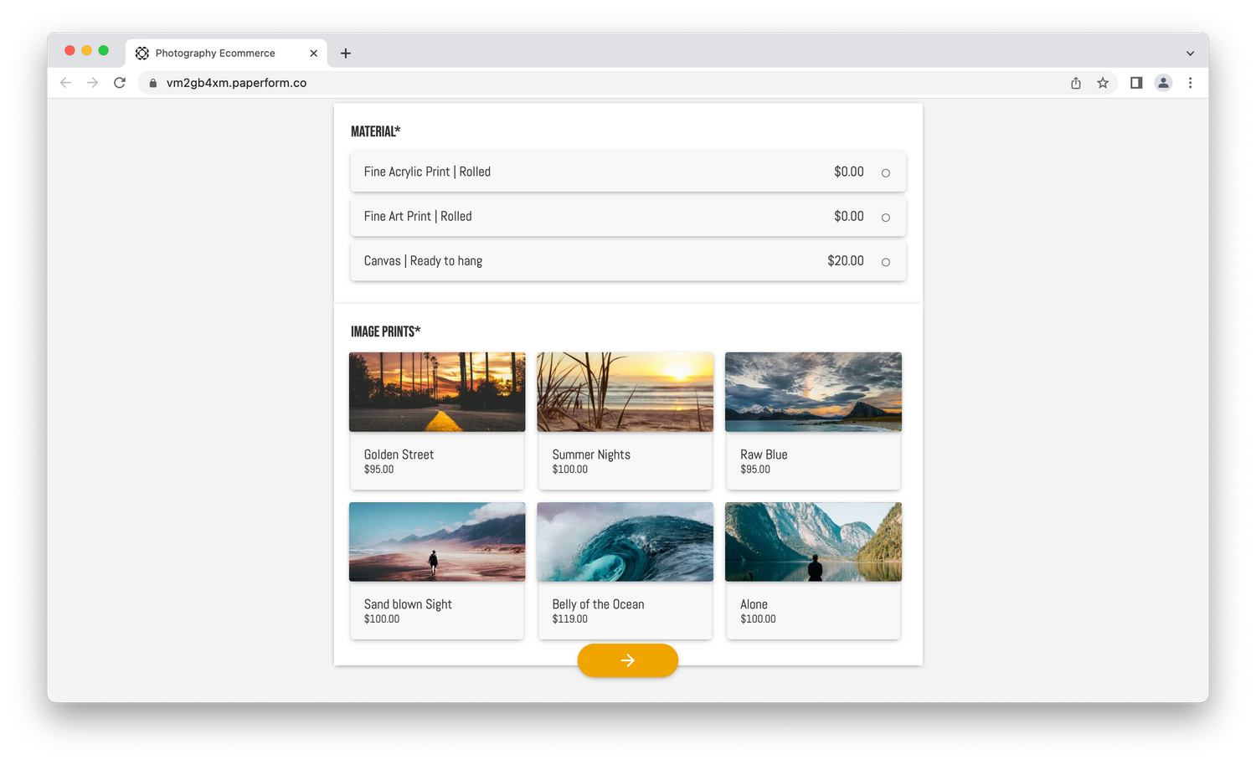Open the browser side panel icon
The image size is (1256, 765).
(1136, 83)
